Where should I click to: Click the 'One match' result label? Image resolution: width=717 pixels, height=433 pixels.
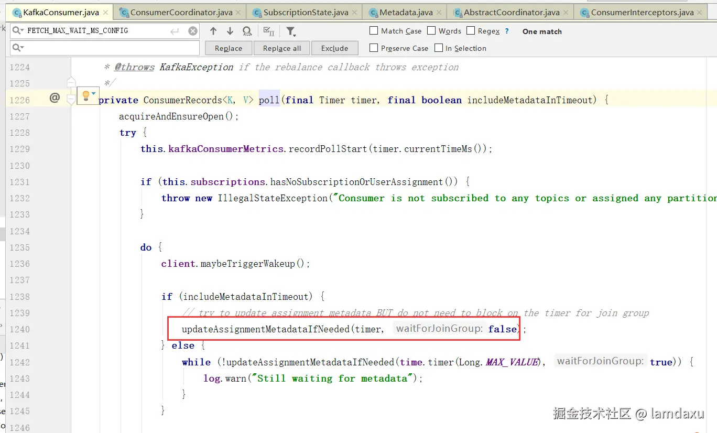point(542,31)
